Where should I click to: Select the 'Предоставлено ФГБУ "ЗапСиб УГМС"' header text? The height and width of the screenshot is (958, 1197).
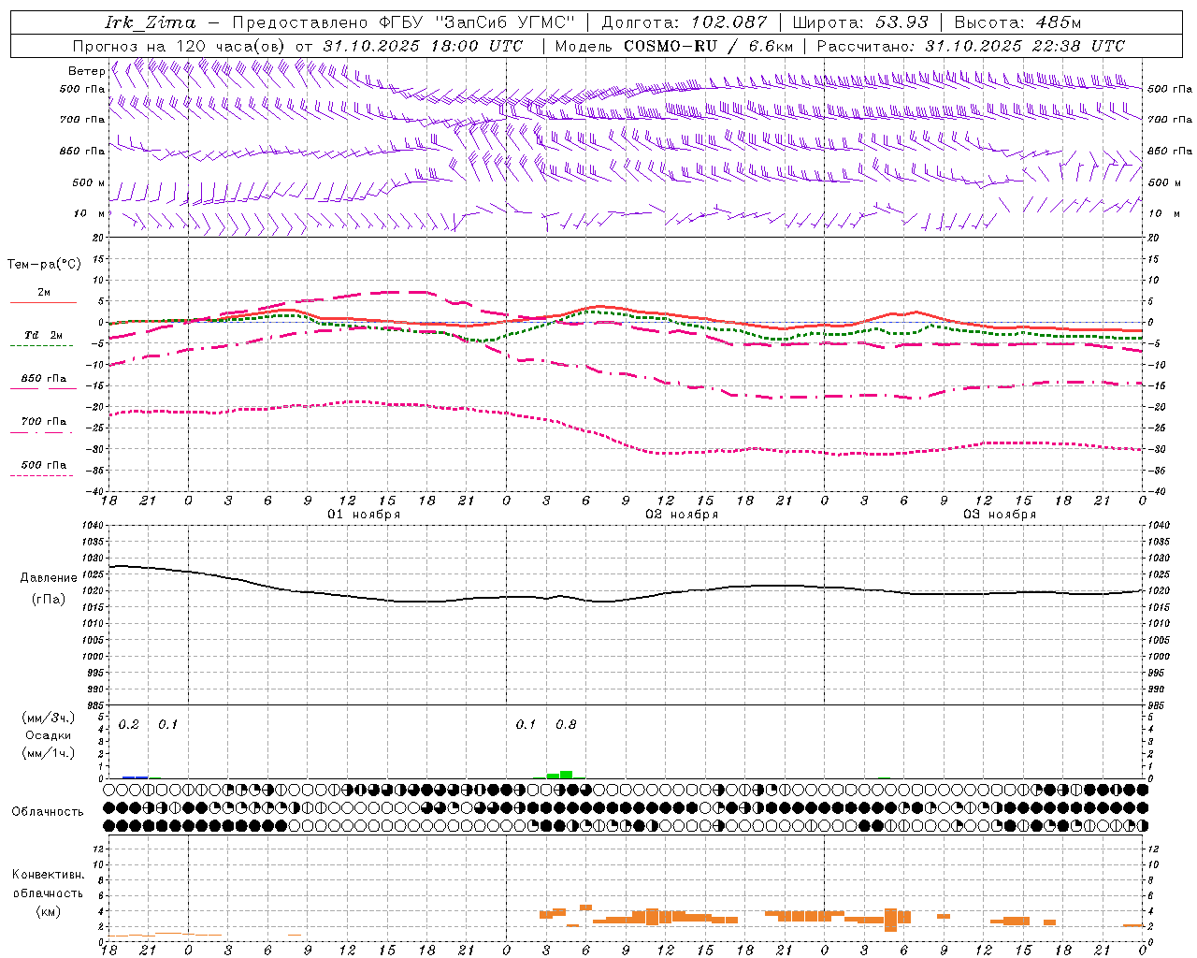(x=403, y=22)
